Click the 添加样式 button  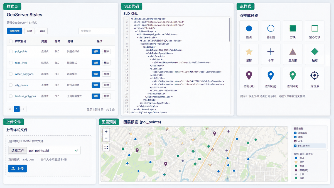click(14, 31)
